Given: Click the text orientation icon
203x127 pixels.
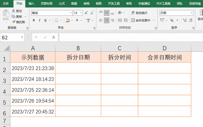Looking at the screenshot, I should [x=120, y=13].
